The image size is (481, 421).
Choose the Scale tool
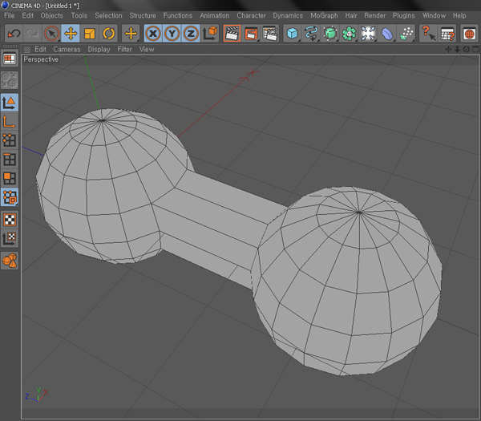(90, 33)
